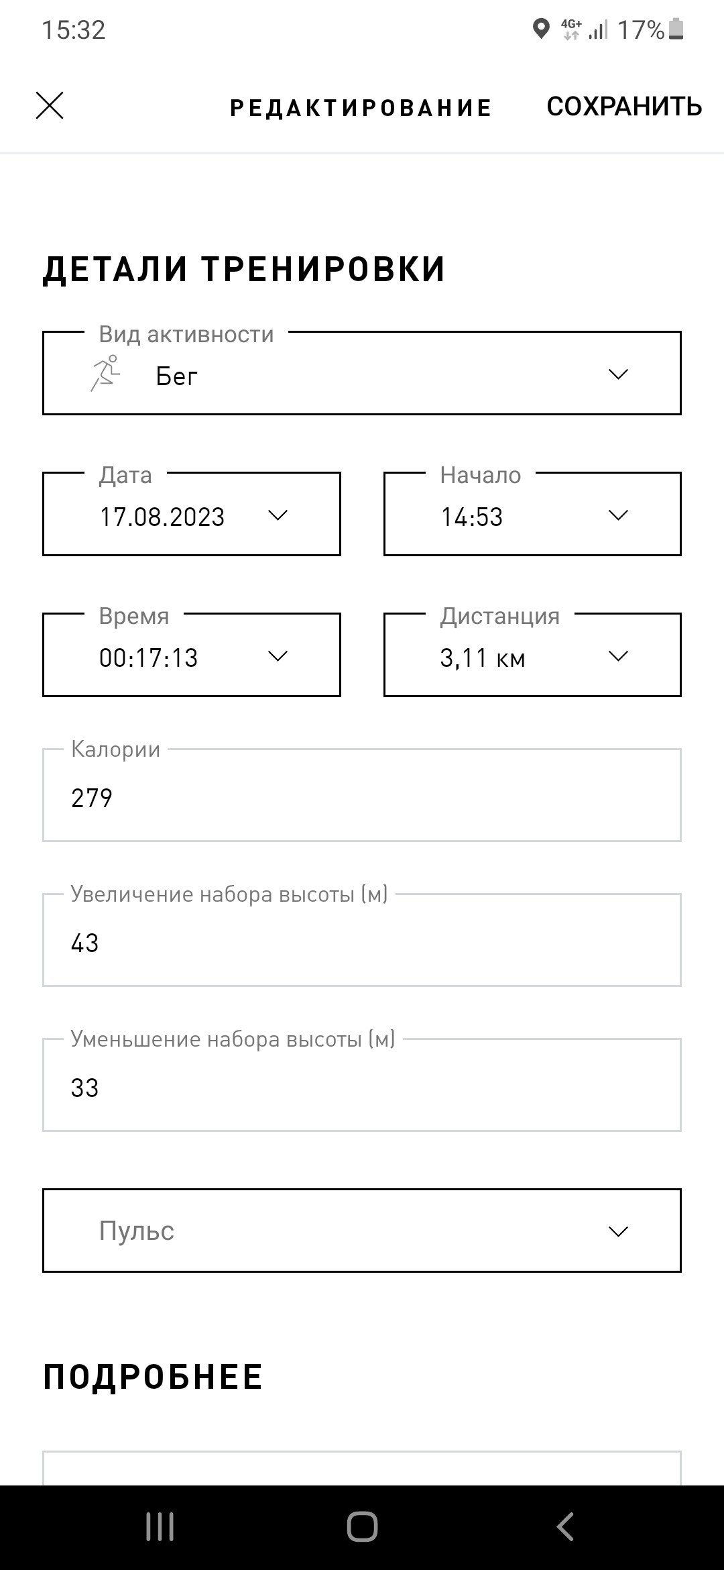Tap the Android home button
The image size is (724, 1570).
click(x=362, y=1527)
